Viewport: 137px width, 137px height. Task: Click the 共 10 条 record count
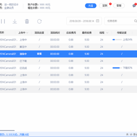(132, 134)
